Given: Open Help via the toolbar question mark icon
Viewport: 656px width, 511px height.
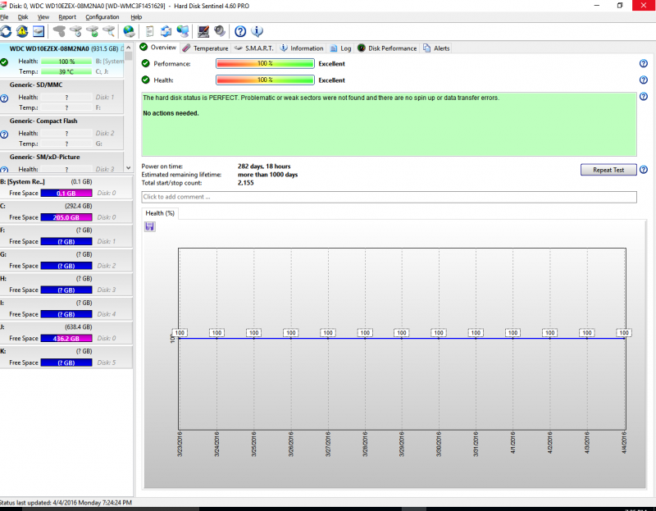Looking at the screenshot, I should [x=240, y=31].
